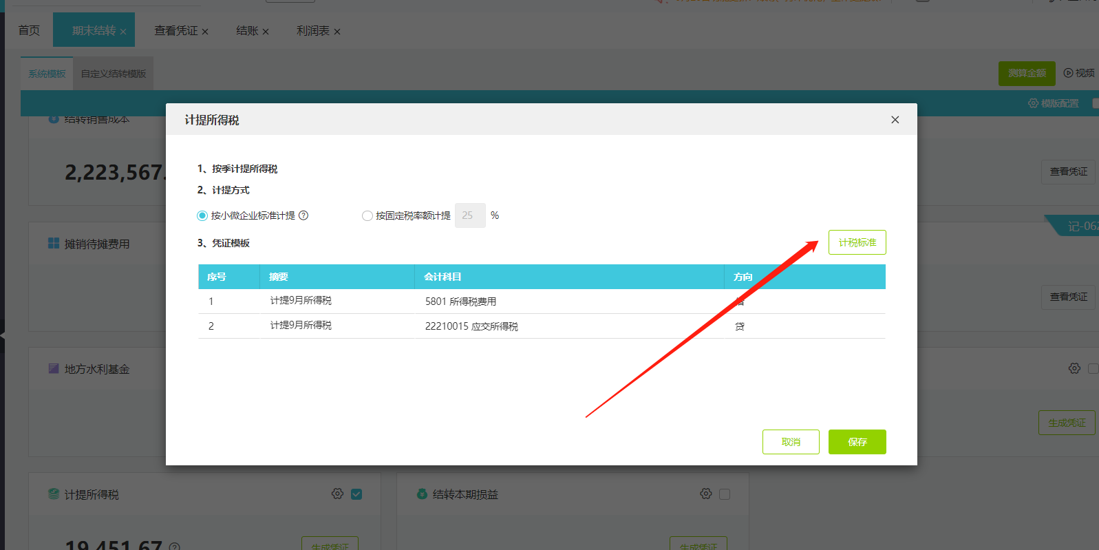Screen dimensions: 1099x550
Task: Click the fixed tax rate percentage field
Action: pyautogui.click(x=470, y=215)
